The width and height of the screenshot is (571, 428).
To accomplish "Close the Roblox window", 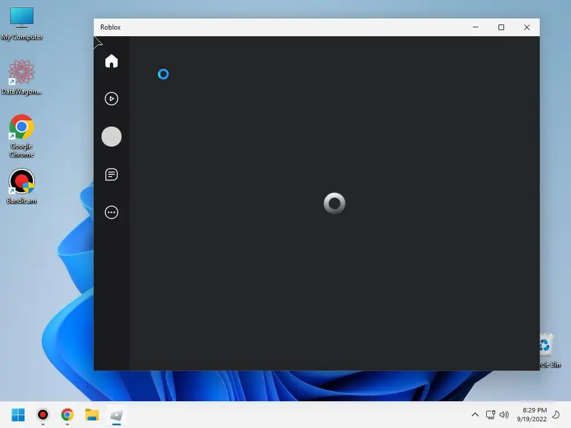I will [x=526, y=27].
